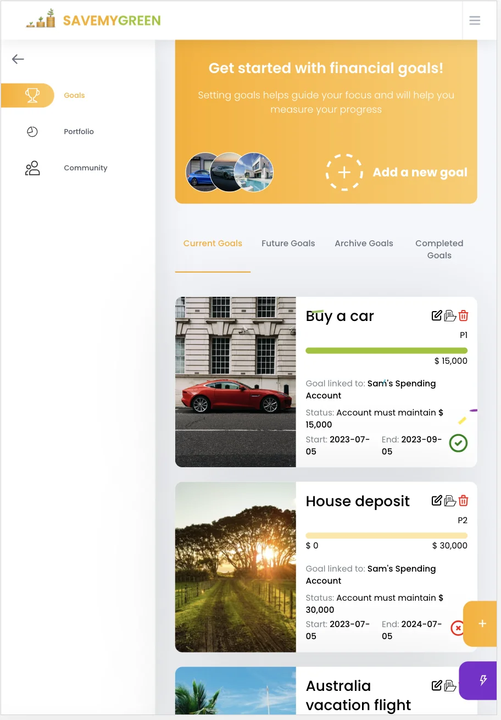Click the green checkmark on Buy a car
Viewport: 501px width, 720px height.
pos(458,443)
